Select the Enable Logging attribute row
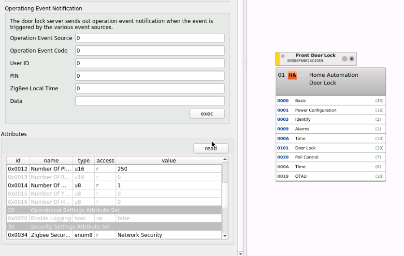This screenshot has width=404, height=256. point(114,218)
